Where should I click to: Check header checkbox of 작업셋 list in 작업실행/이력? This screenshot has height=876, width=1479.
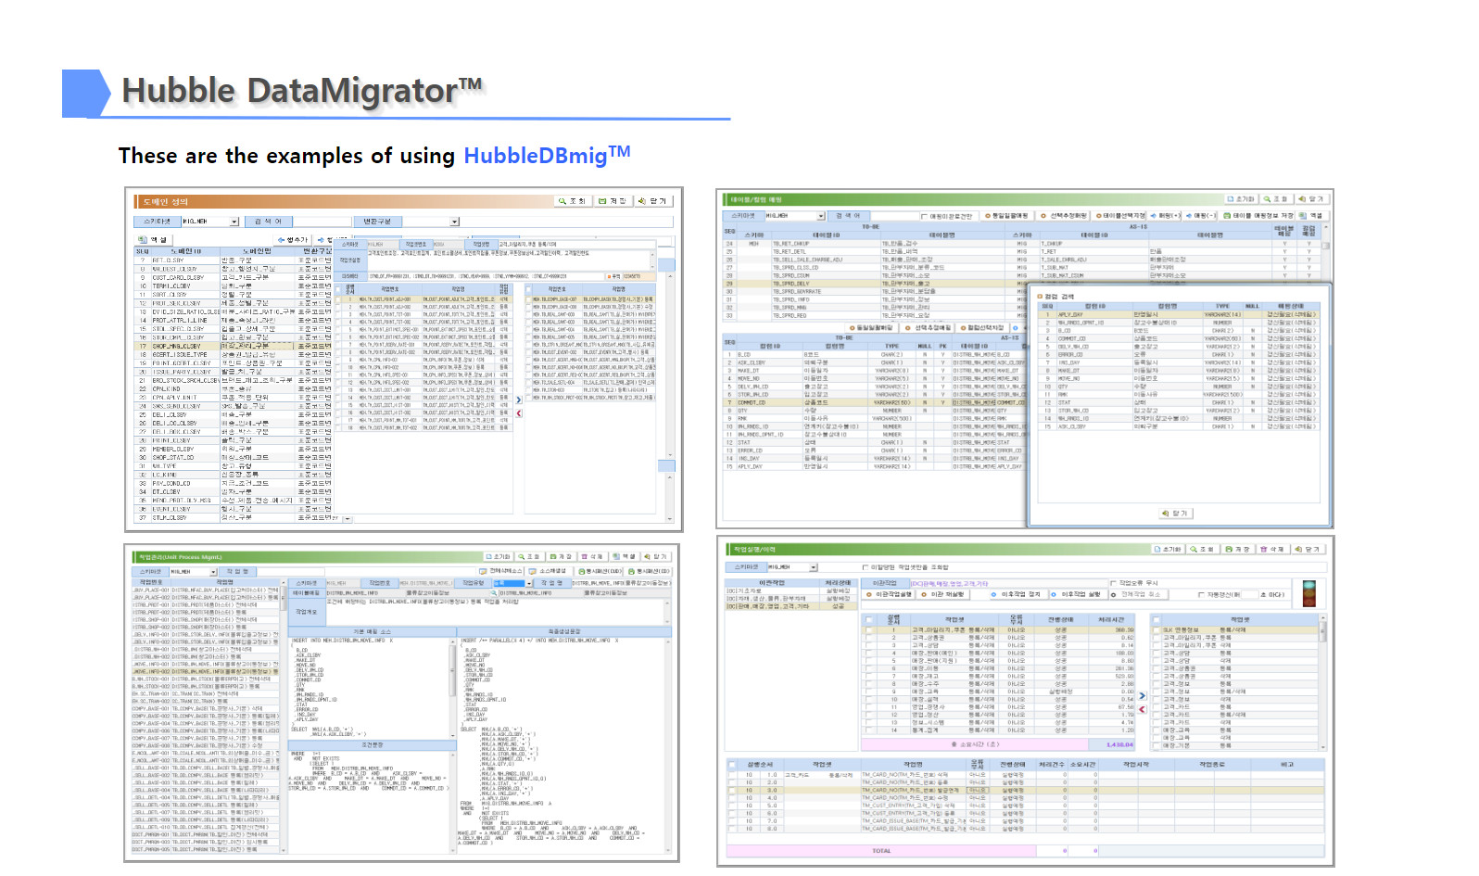click(1156, 619)
